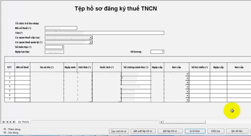Go to first sheet navigation arrow
Viewport: 251px width, 136px height.
3,122
